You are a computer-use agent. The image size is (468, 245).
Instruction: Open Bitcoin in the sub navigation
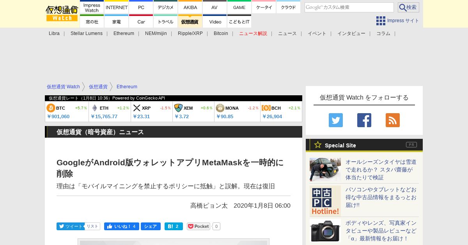[x=221, y=33]
